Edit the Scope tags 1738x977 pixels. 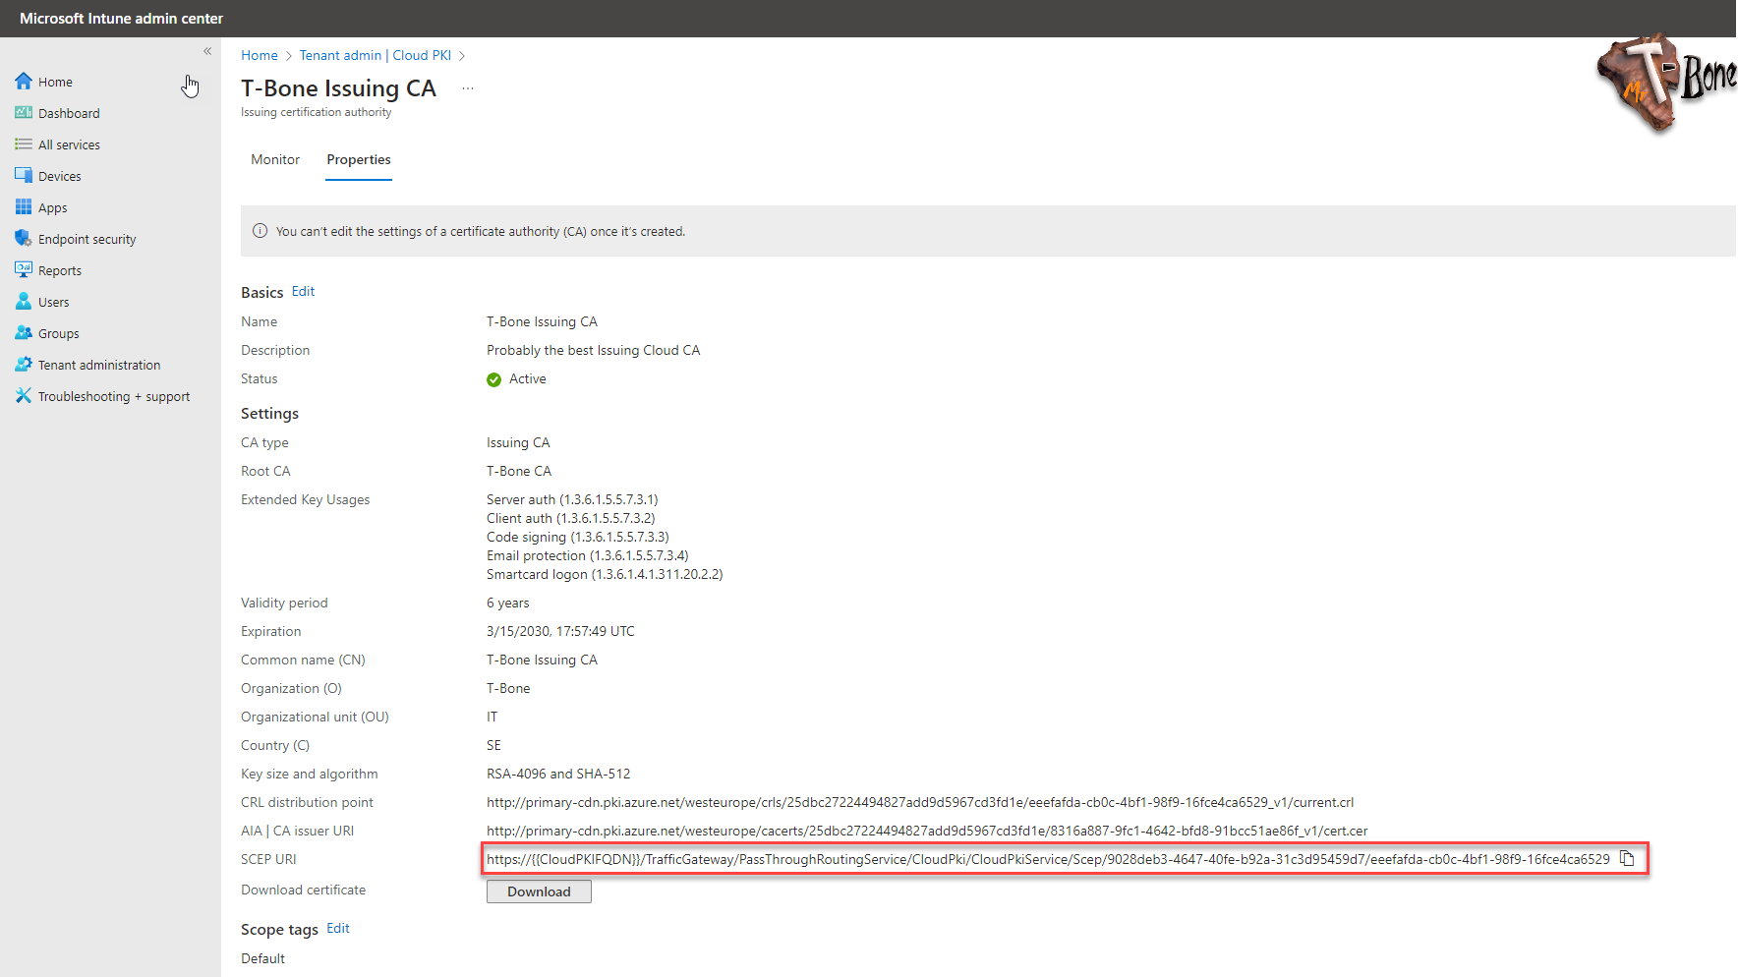337,928
